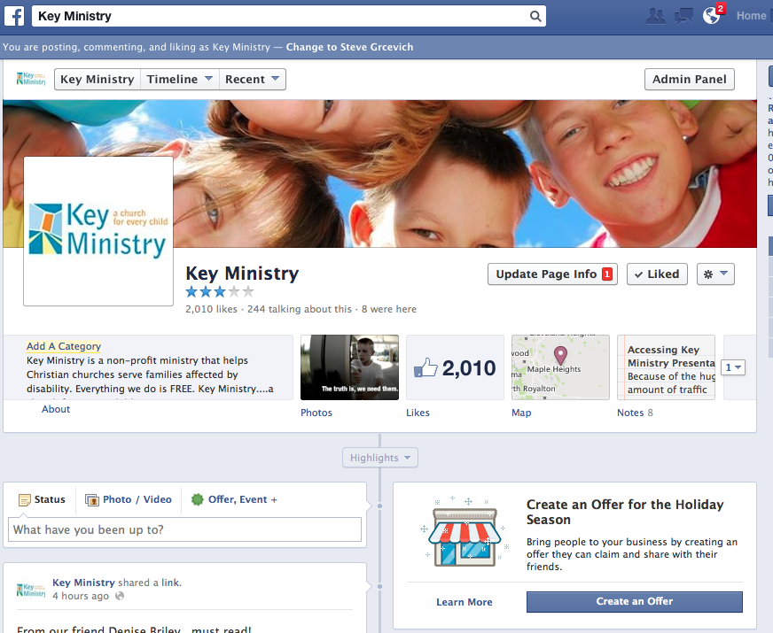
Task: Open the gear settings dropdown
Action: click(715, 274)
